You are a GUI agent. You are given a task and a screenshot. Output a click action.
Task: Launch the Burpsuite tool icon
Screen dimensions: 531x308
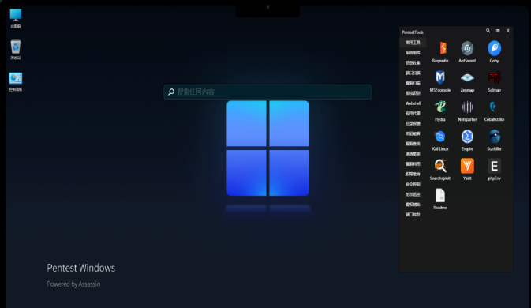pos(440,48)
